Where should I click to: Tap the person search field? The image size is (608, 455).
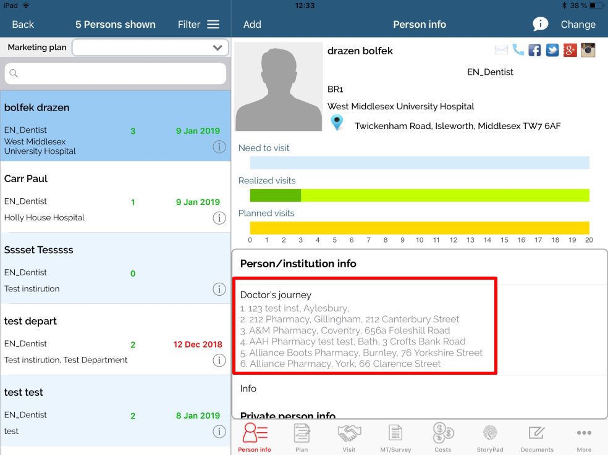pos(116,73)
